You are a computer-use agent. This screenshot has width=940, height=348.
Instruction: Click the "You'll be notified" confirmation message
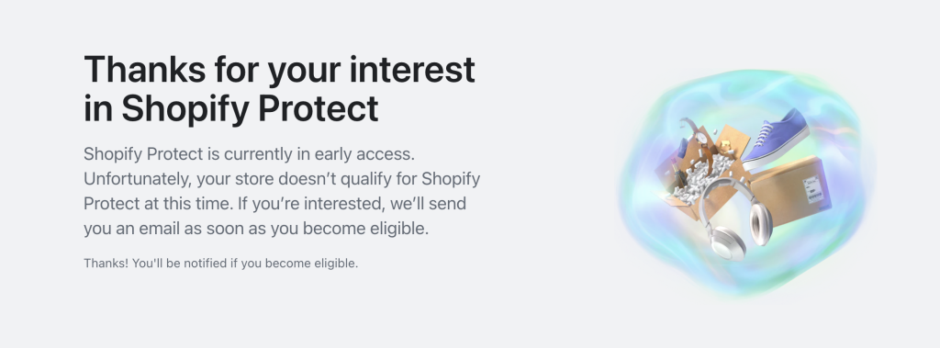pyautogui.click(x=220, y=263)
